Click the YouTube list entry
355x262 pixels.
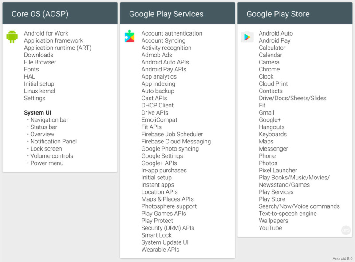click(x=270, y=228)
